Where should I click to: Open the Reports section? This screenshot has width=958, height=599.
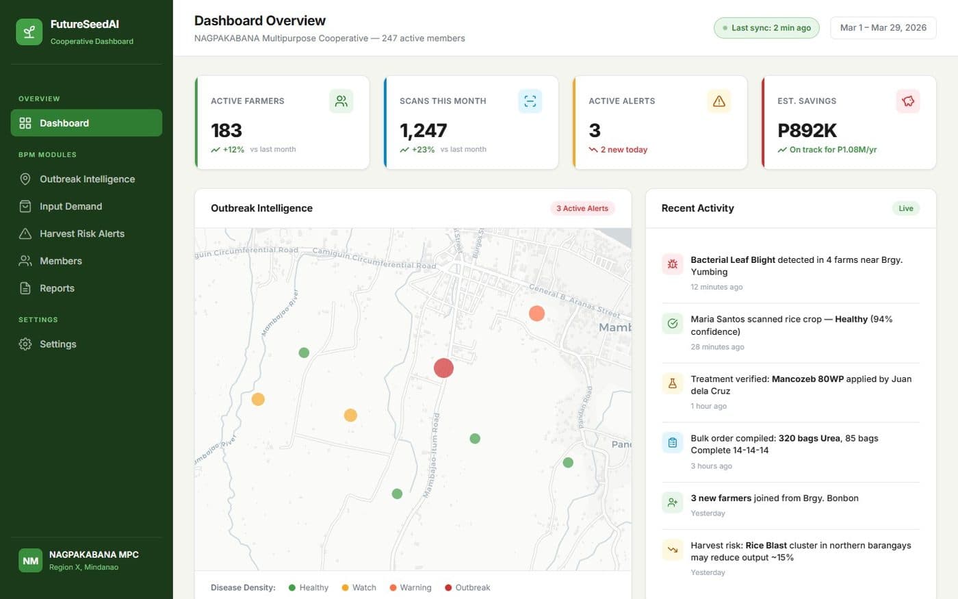[86, 289]
